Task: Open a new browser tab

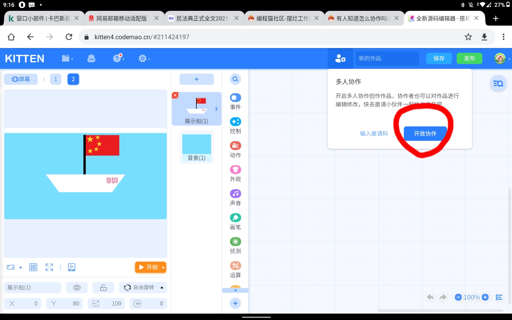Action: pos(496,18)
